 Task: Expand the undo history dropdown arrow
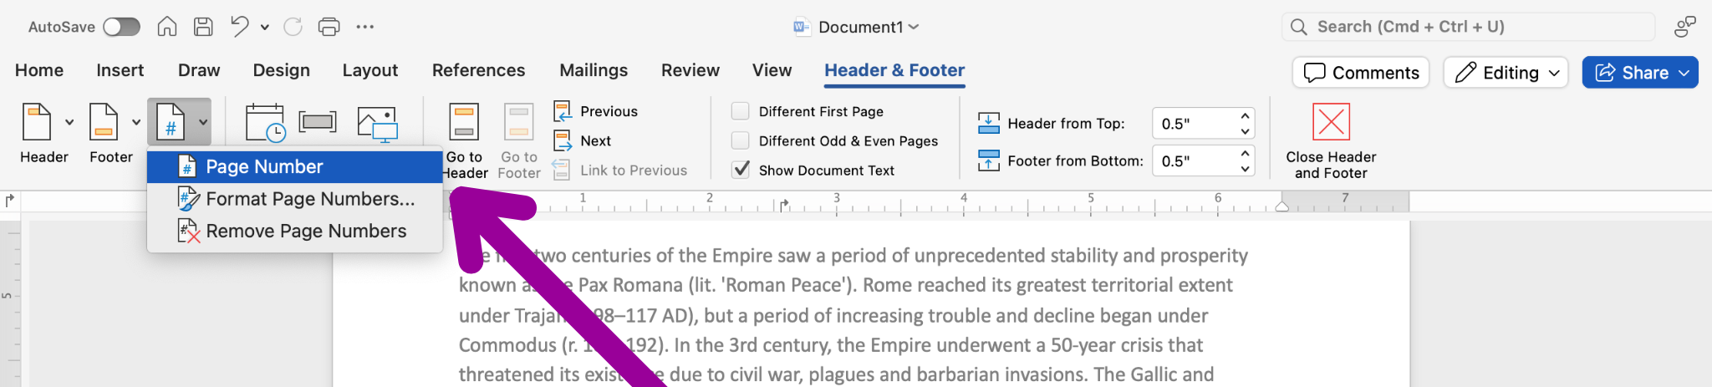[x=265, y=28]
